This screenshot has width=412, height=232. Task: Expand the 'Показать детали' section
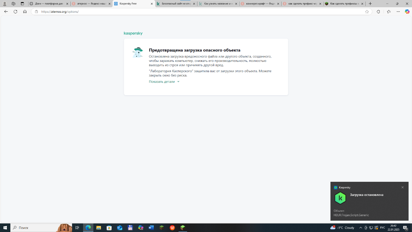[x=164, y=82]
